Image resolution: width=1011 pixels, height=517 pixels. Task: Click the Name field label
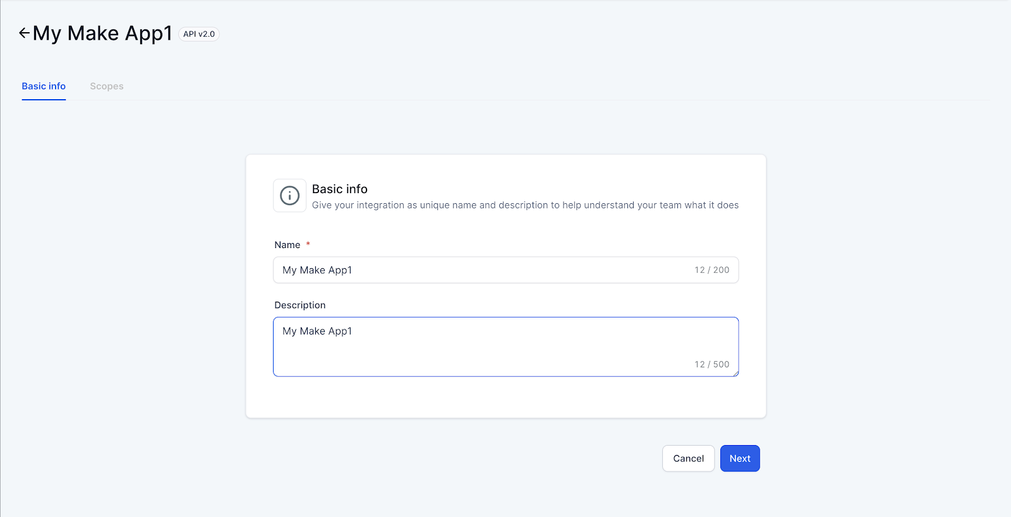point(288,245)
